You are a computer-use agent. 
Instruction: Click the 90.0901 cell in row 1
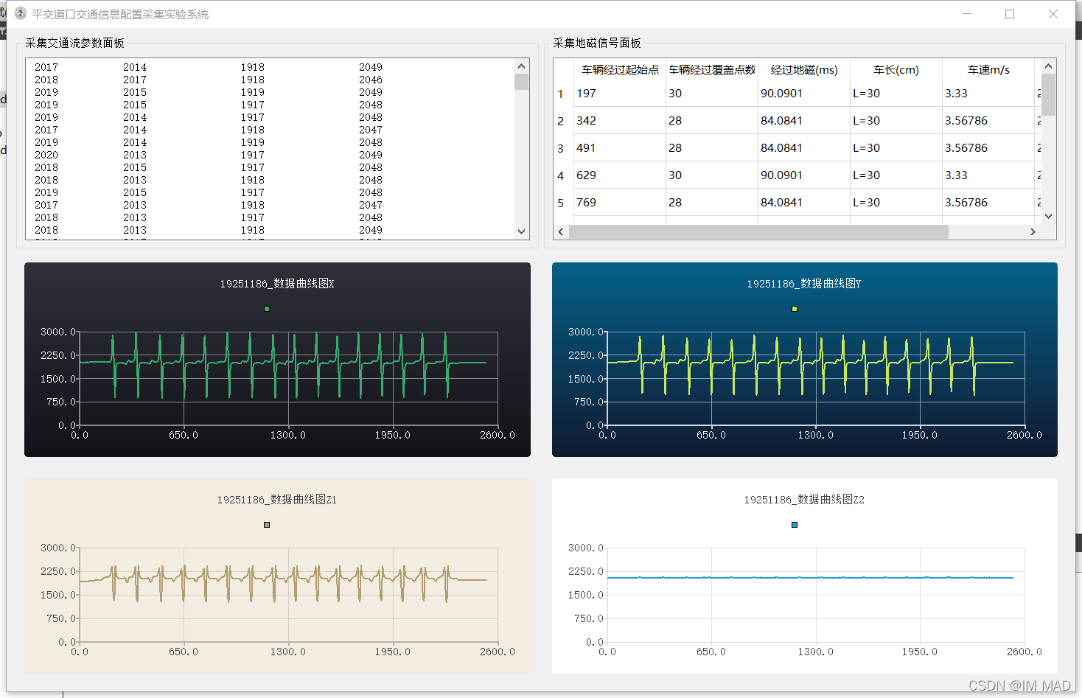(804, 94)
